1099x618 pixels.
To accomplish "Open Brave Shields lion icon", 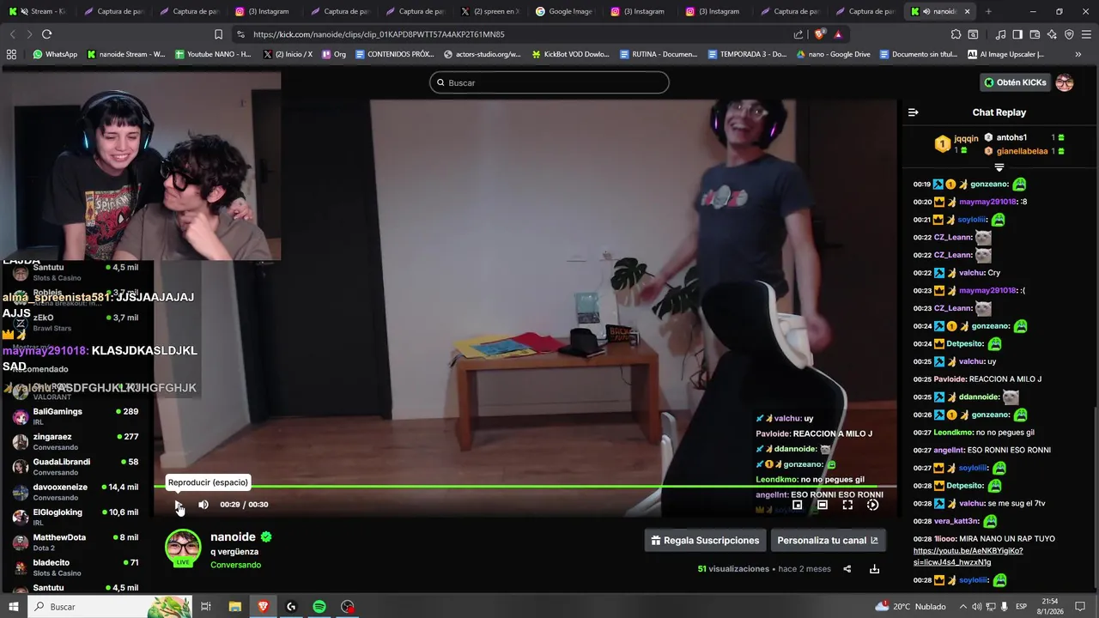I will click(x=820, y=34).
